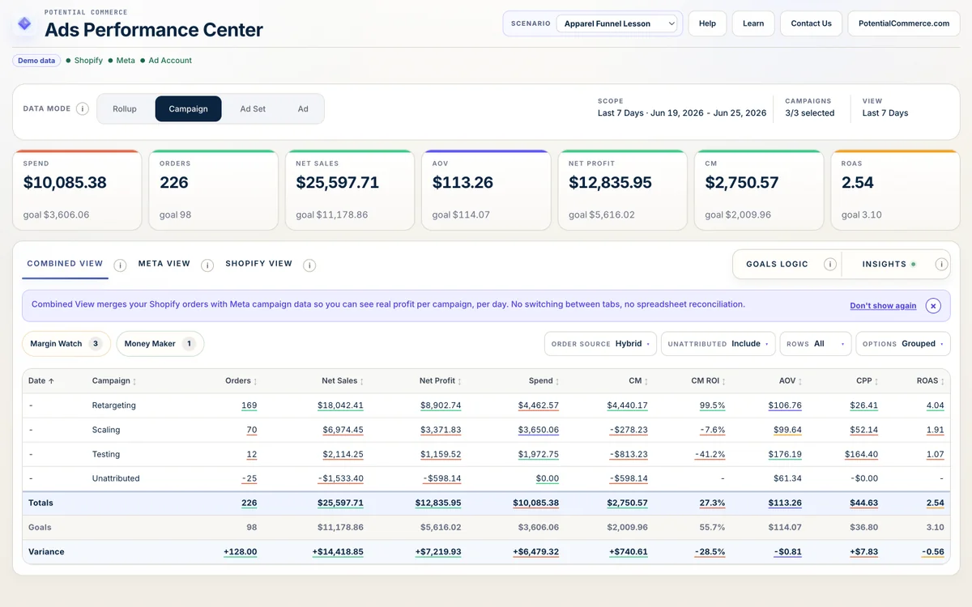This screenshot has width=972, height=607.
Task: Sort by the Date column arrow
Action: pos(51,381)
